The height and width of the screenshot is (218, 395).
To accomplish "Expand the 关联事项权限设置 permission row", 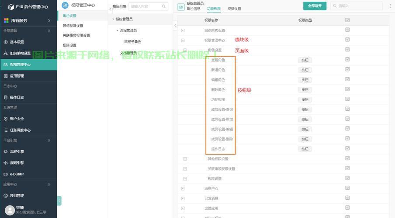I will pyautogui.click(x=185, y=169).
